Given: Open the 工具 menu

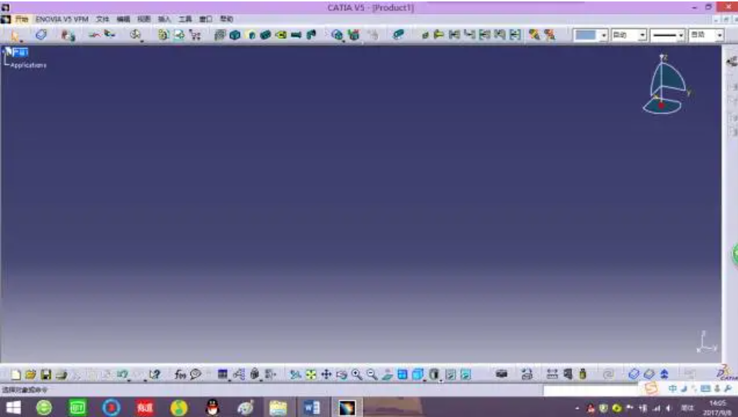Looking at the screenshot, I should tap(185, 21).
